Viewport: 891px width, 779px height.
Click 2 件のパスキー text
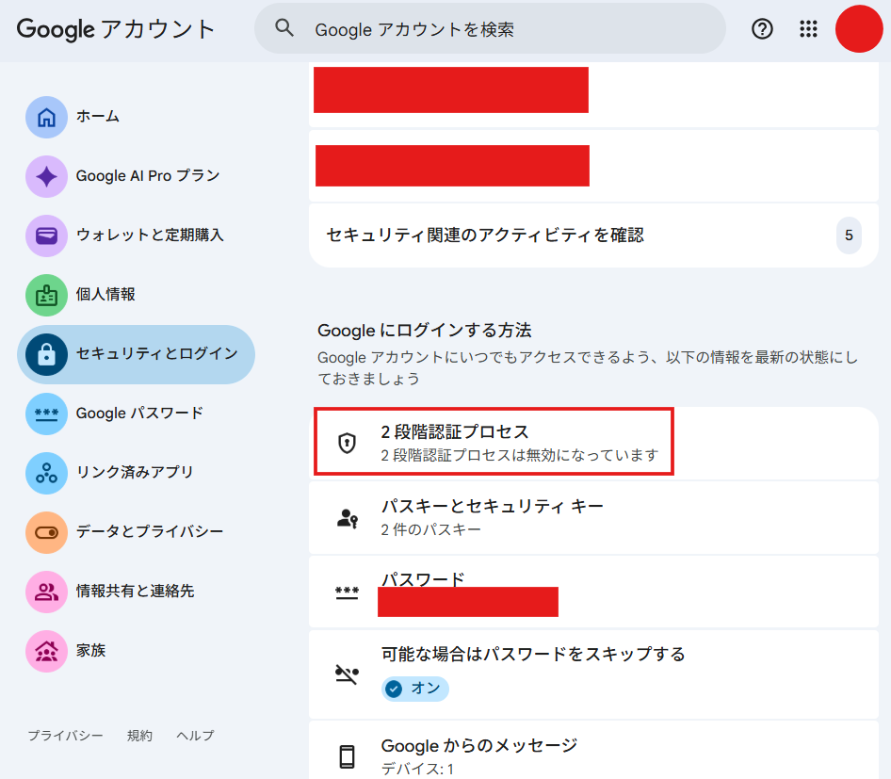pyautogui.click(x=430, y=529)
